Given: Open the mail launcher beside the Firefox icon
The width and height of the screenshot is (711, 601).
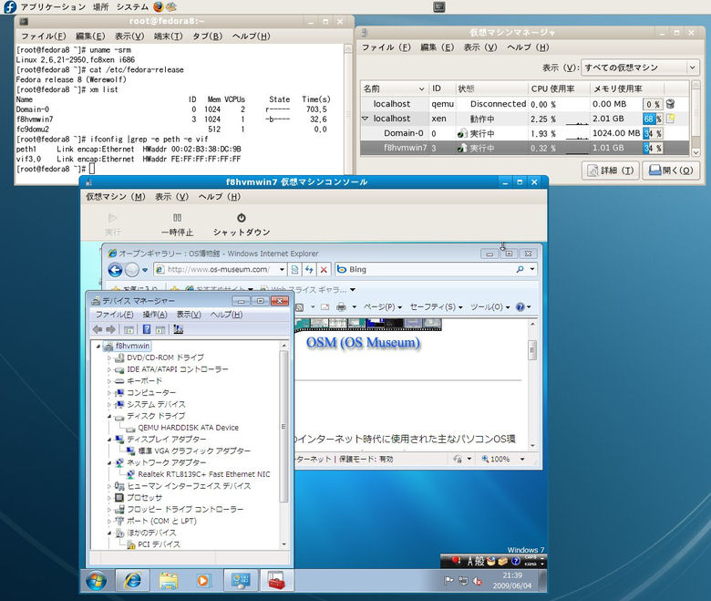Looking at the screenshot, I should click(171, 6).
